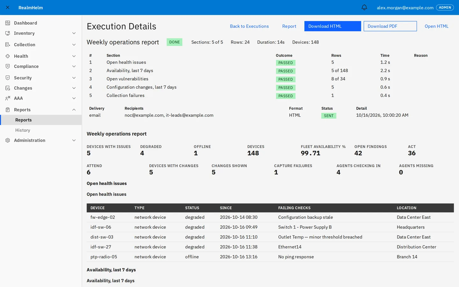Expand the Compliance menu chevron
The height and width of the screenshot is (287, 459).
tap(74, 66)
